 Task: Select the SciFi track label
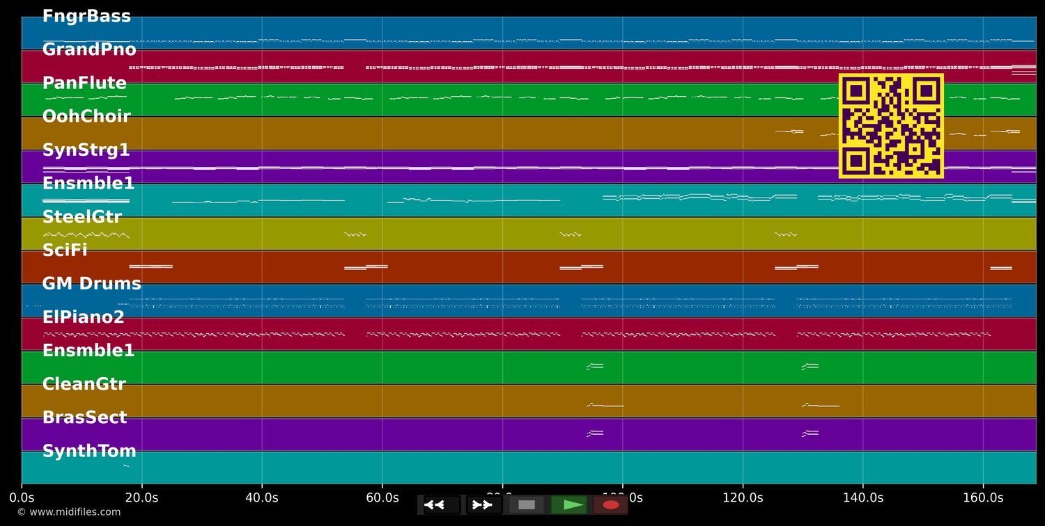pos(65,250)
